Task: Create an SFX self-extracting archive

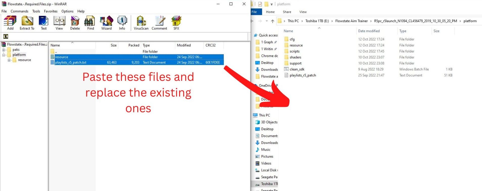Action: [176, 23]
